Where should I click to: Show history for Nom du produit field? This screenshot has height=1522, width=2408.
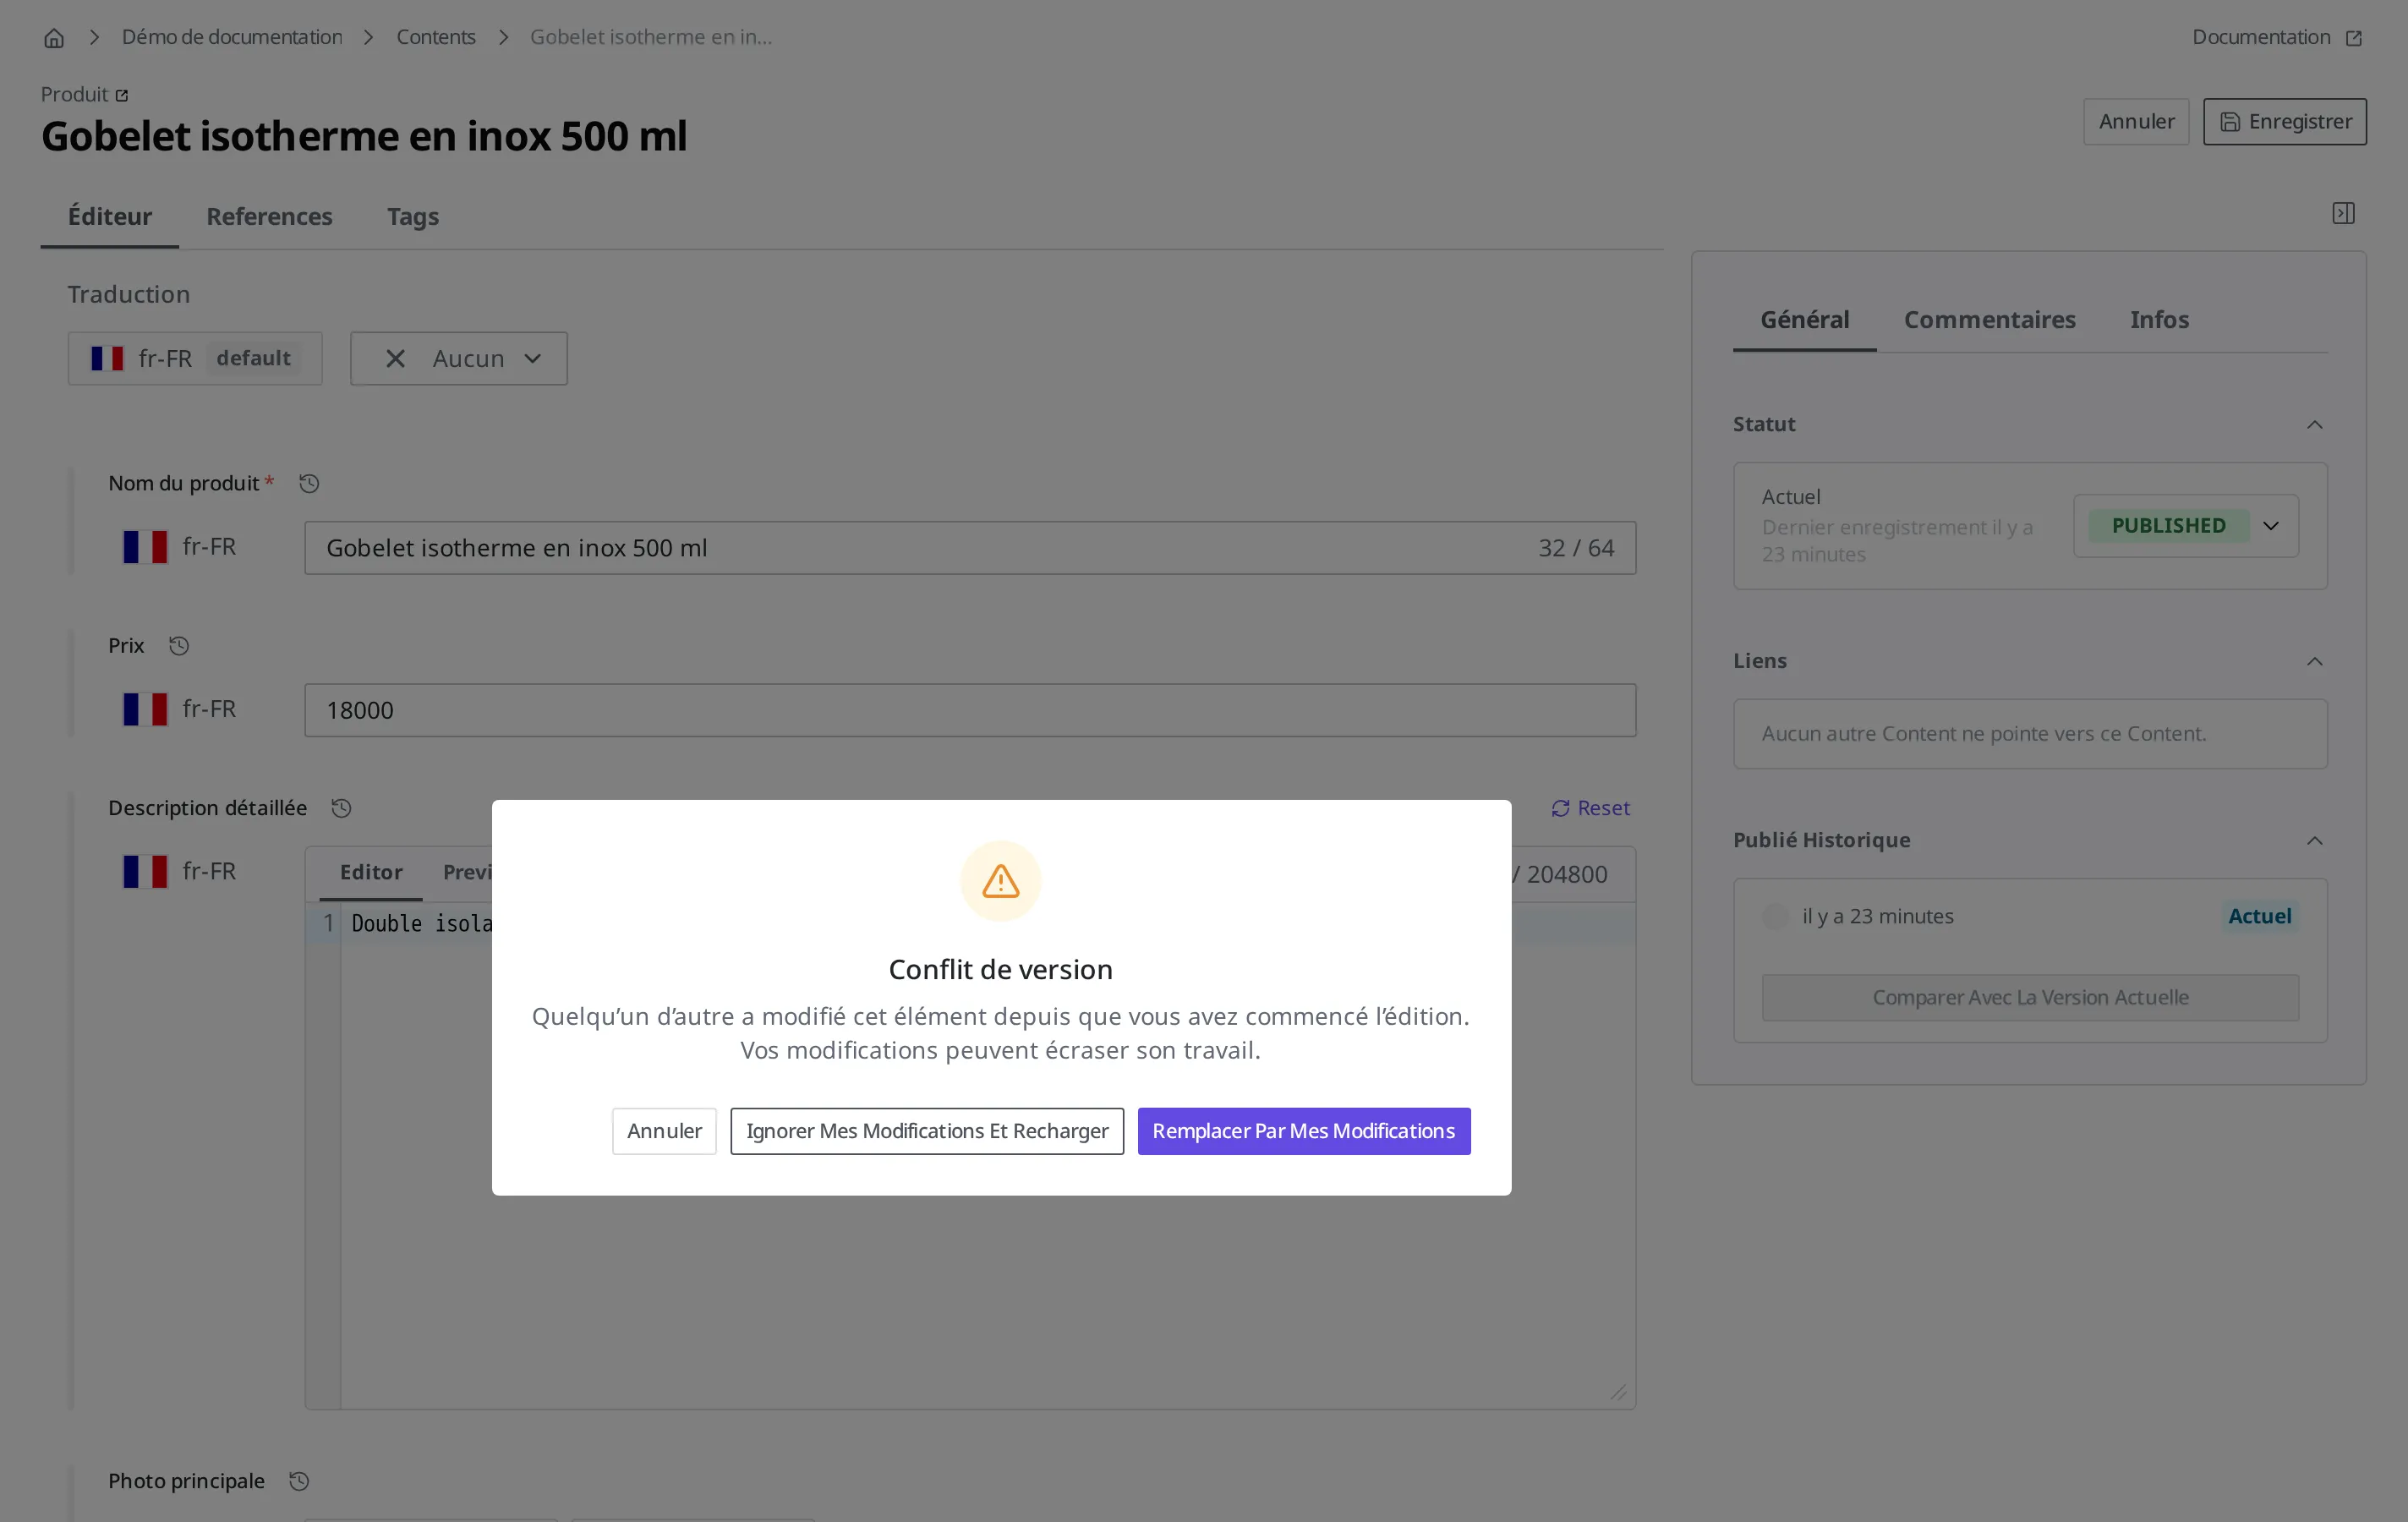[x=309, y=484]
